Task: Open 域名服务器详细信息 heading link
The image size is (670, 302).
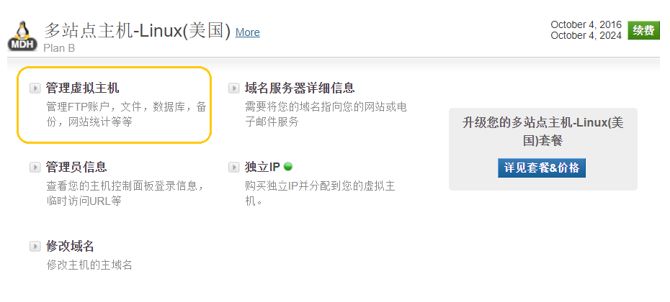Action: (300, 88)
